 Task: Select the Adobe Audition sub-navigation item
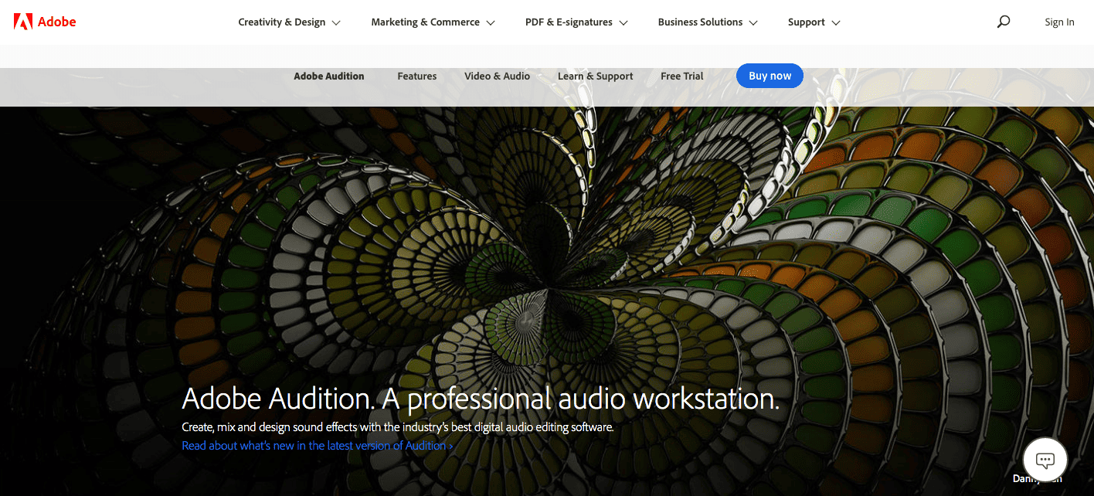[x=328, y=76]
